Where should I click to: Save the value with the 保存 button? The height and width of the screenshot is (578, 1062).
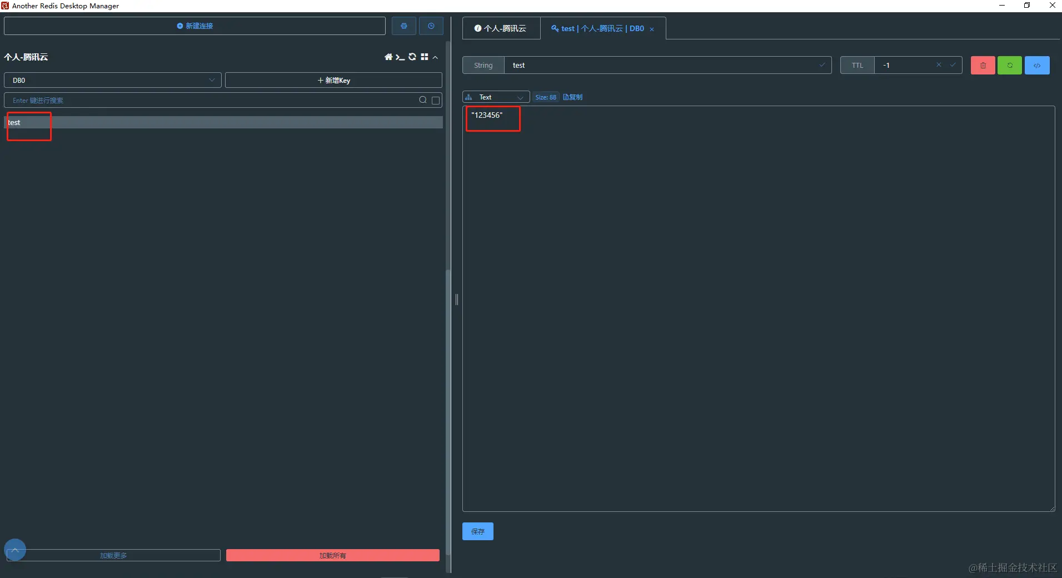[x=478, y=531]
